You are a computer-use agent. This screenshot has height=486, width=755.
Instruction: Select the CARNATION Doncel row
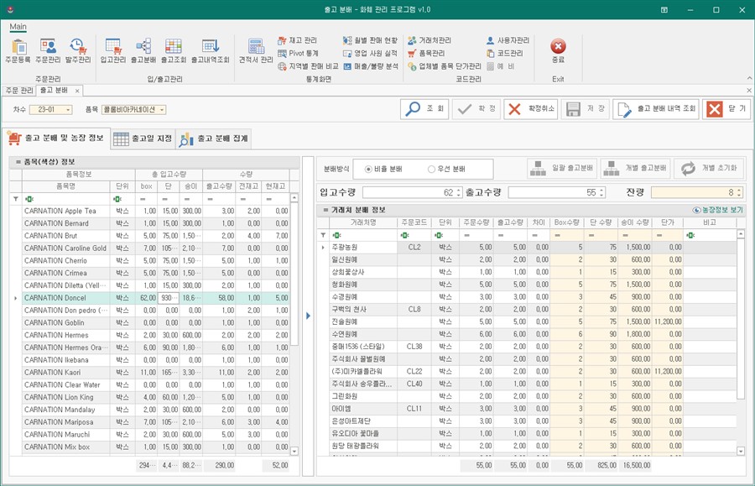[x=149, y=298]
